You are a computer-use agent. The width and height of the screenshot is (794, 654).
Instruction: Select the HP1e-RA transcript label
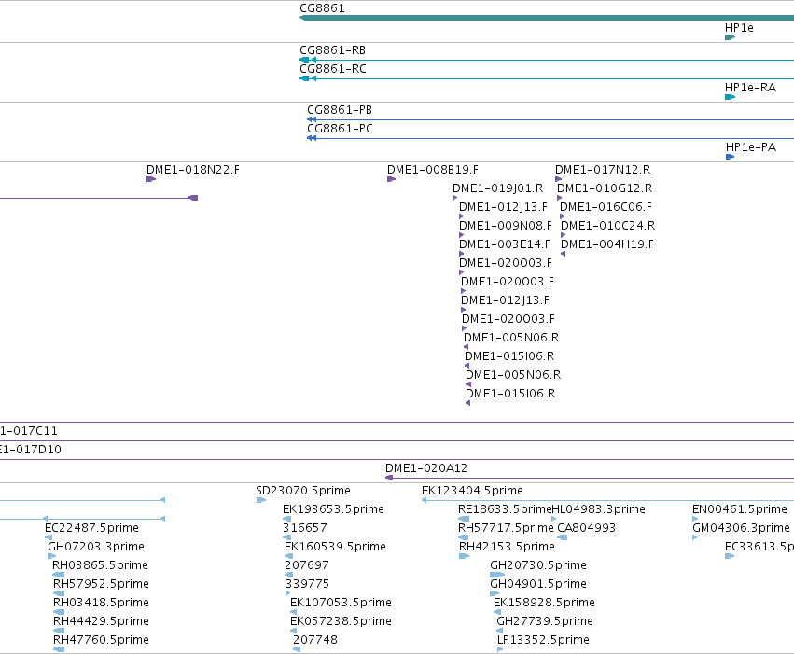pyautogui.click(x=750, y=88)
